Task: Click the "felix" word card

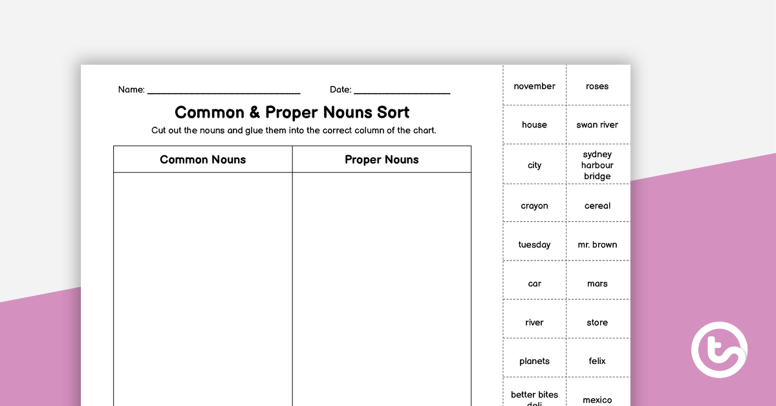Action: click(x=597, y=361)
